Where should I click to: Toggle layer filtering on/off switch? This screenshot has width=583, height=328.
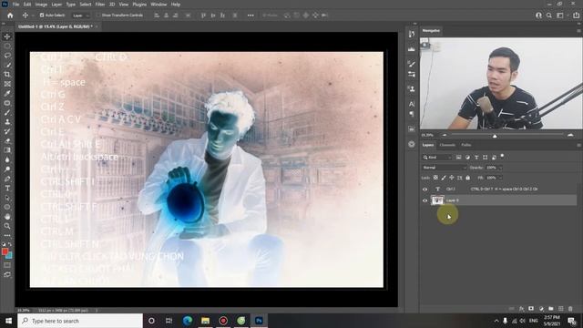(x=502, y=156)
